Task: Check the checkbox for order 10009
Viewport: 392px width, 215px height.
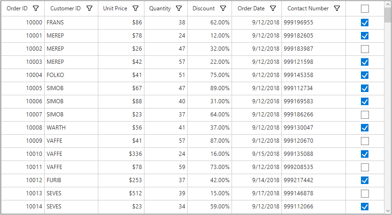Action: 365,141
